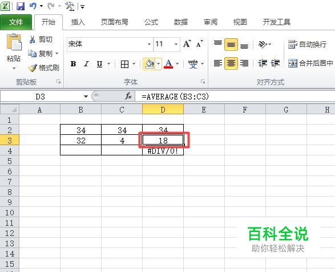Click the Redo arrow icon
The width and height of the screenshot is (335, 272).
(x=51, y=6)
